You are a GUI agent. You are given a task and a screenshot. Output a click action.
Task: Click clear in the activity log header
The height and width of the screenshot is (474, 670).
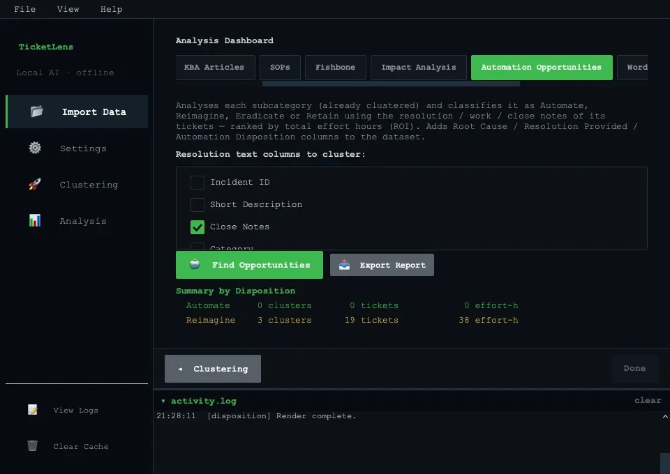[x=648, y=400]
